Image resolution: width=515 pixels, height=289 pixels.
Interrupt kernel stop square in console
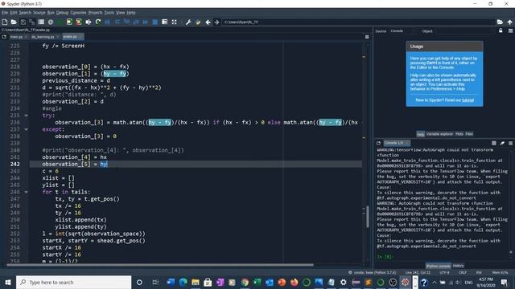[493, 143]
